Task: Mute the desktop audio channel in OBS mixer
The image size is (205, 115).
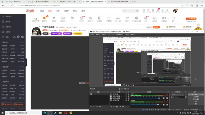Action: click(164, 105)
